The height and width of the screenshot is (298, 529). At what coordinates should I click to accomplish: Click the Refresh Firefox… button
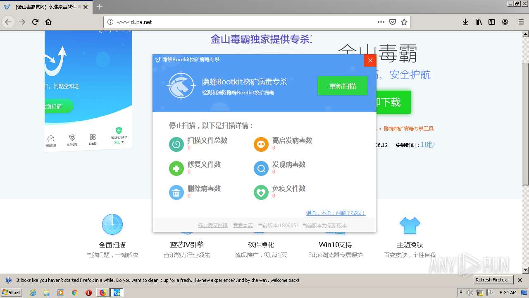coord(493,280)
